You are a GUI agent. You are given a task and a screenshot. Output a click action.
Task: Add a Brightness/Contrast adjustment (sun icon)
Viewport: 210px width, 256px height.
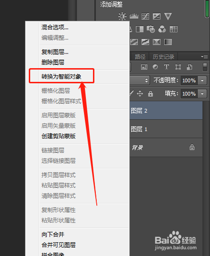[122, 16]
